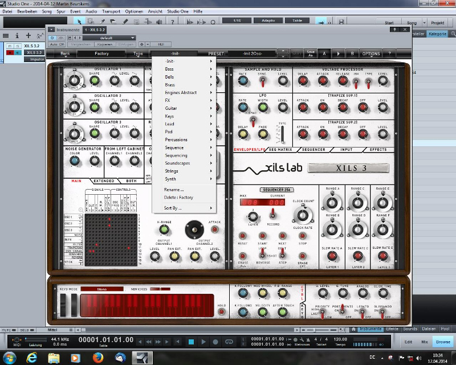Select the arrow tool in Studio One toolbar

[x=79, y=22]
